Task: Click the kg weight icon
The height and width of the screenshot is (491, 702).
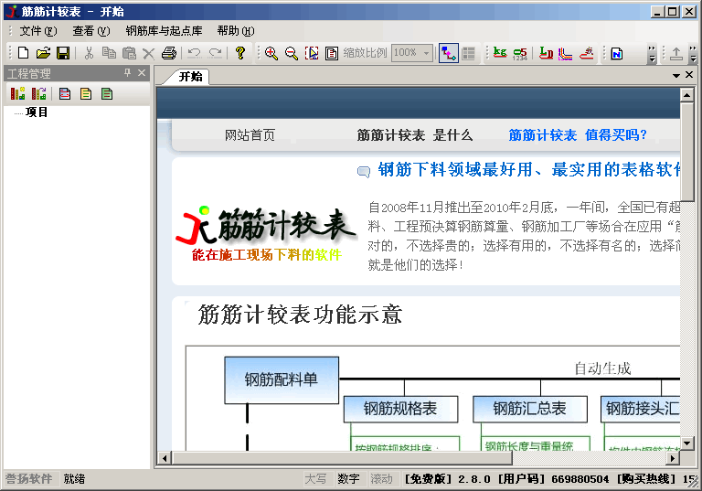Action: [500, 53]
